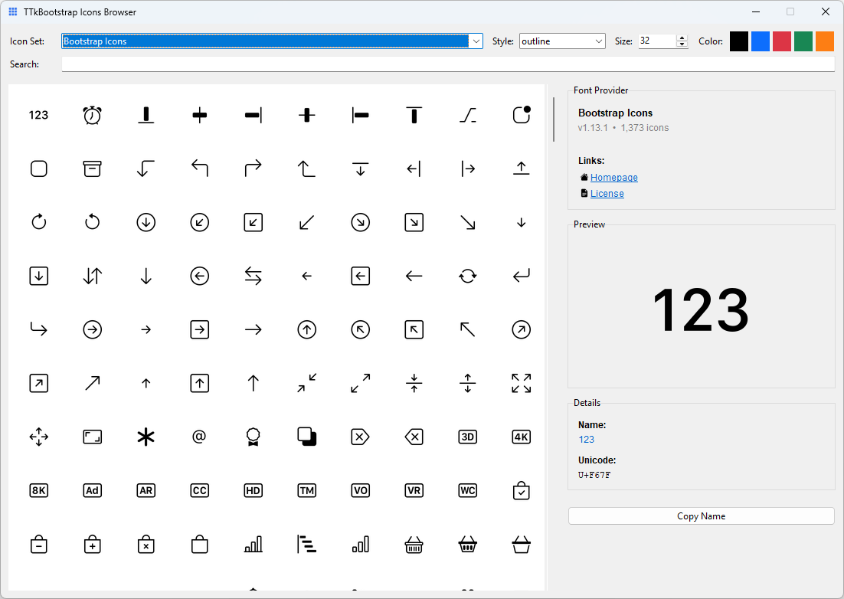This screenshot has width=844, height=599.
Task: Pick the bag-x icon
Action: click(146, 544)
